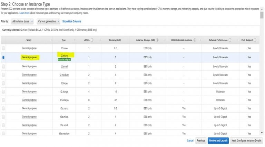Open the Memory (GiB) column sort arrow
265x147 pixels.
point(128,40)
